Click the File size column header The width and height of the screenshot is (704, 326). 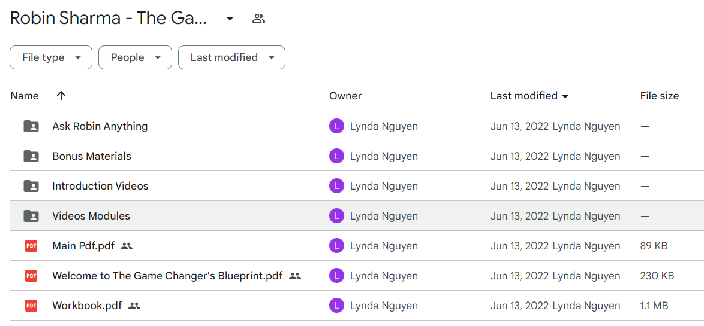pos(660,95)
